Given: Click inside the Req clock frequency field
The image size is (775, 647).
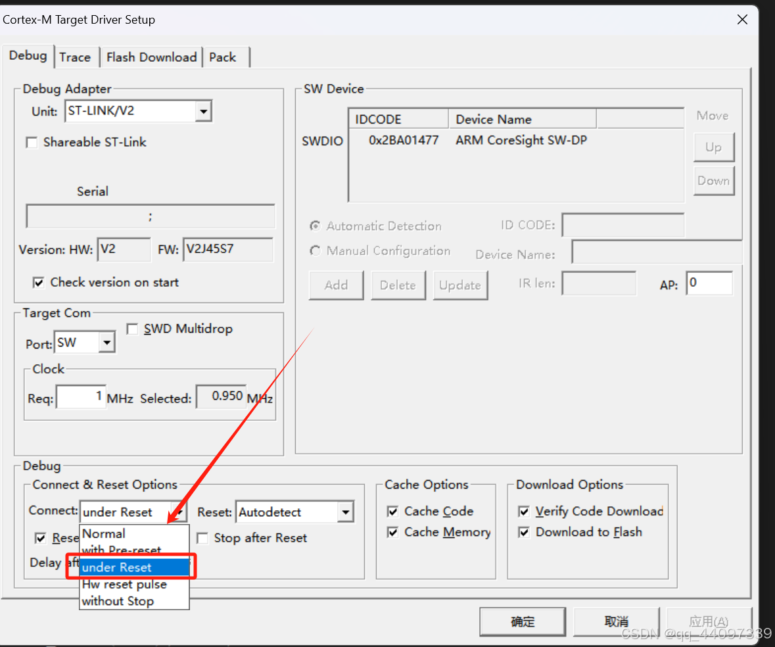Looking at the screenshot, I should (80, 396).
